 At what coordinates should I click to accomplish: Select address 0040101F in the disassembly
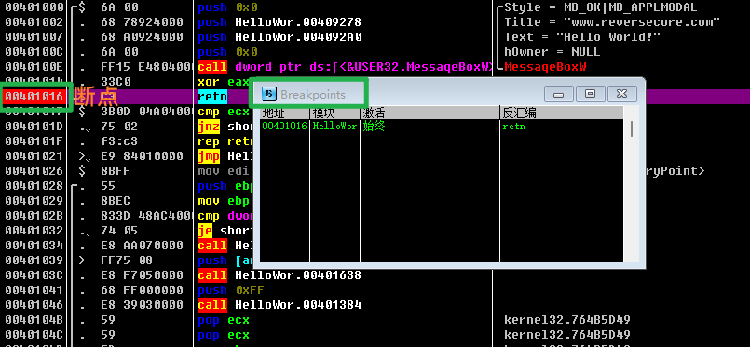click(x=34, y=141)
